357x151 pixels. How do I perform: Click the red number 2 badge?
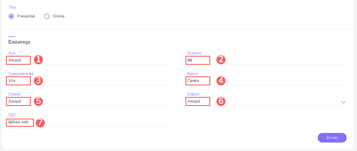(x=221, y=60)
